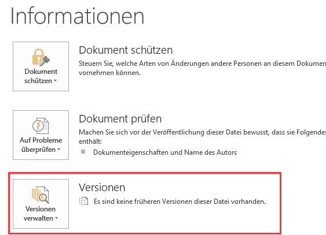Open the Dokument schützen dropdown button
Viewport: 326px width, 235px height.
[x=41, y=66]
